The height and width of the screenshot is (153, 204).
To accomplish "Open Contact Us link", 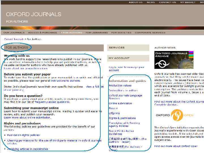I will point(167,2).
